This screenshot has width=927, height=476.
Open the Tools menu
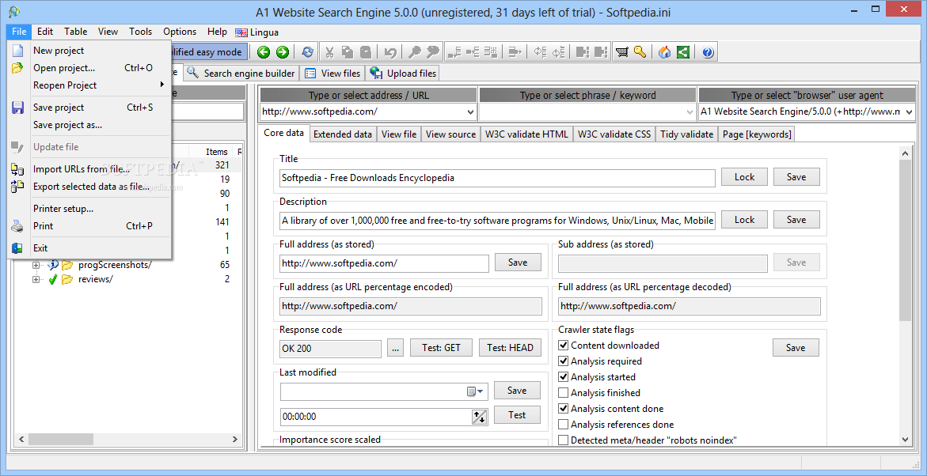141,32
